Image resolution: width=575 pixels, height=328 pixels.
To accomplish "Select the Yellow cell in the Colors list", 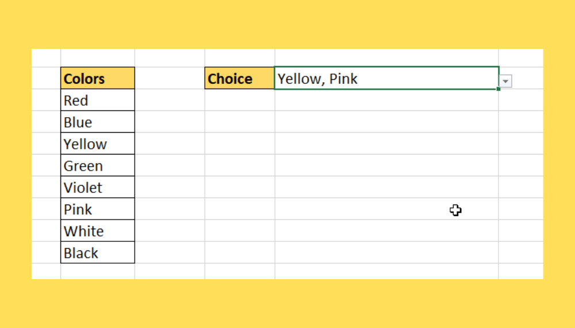I will click(98, 143).
